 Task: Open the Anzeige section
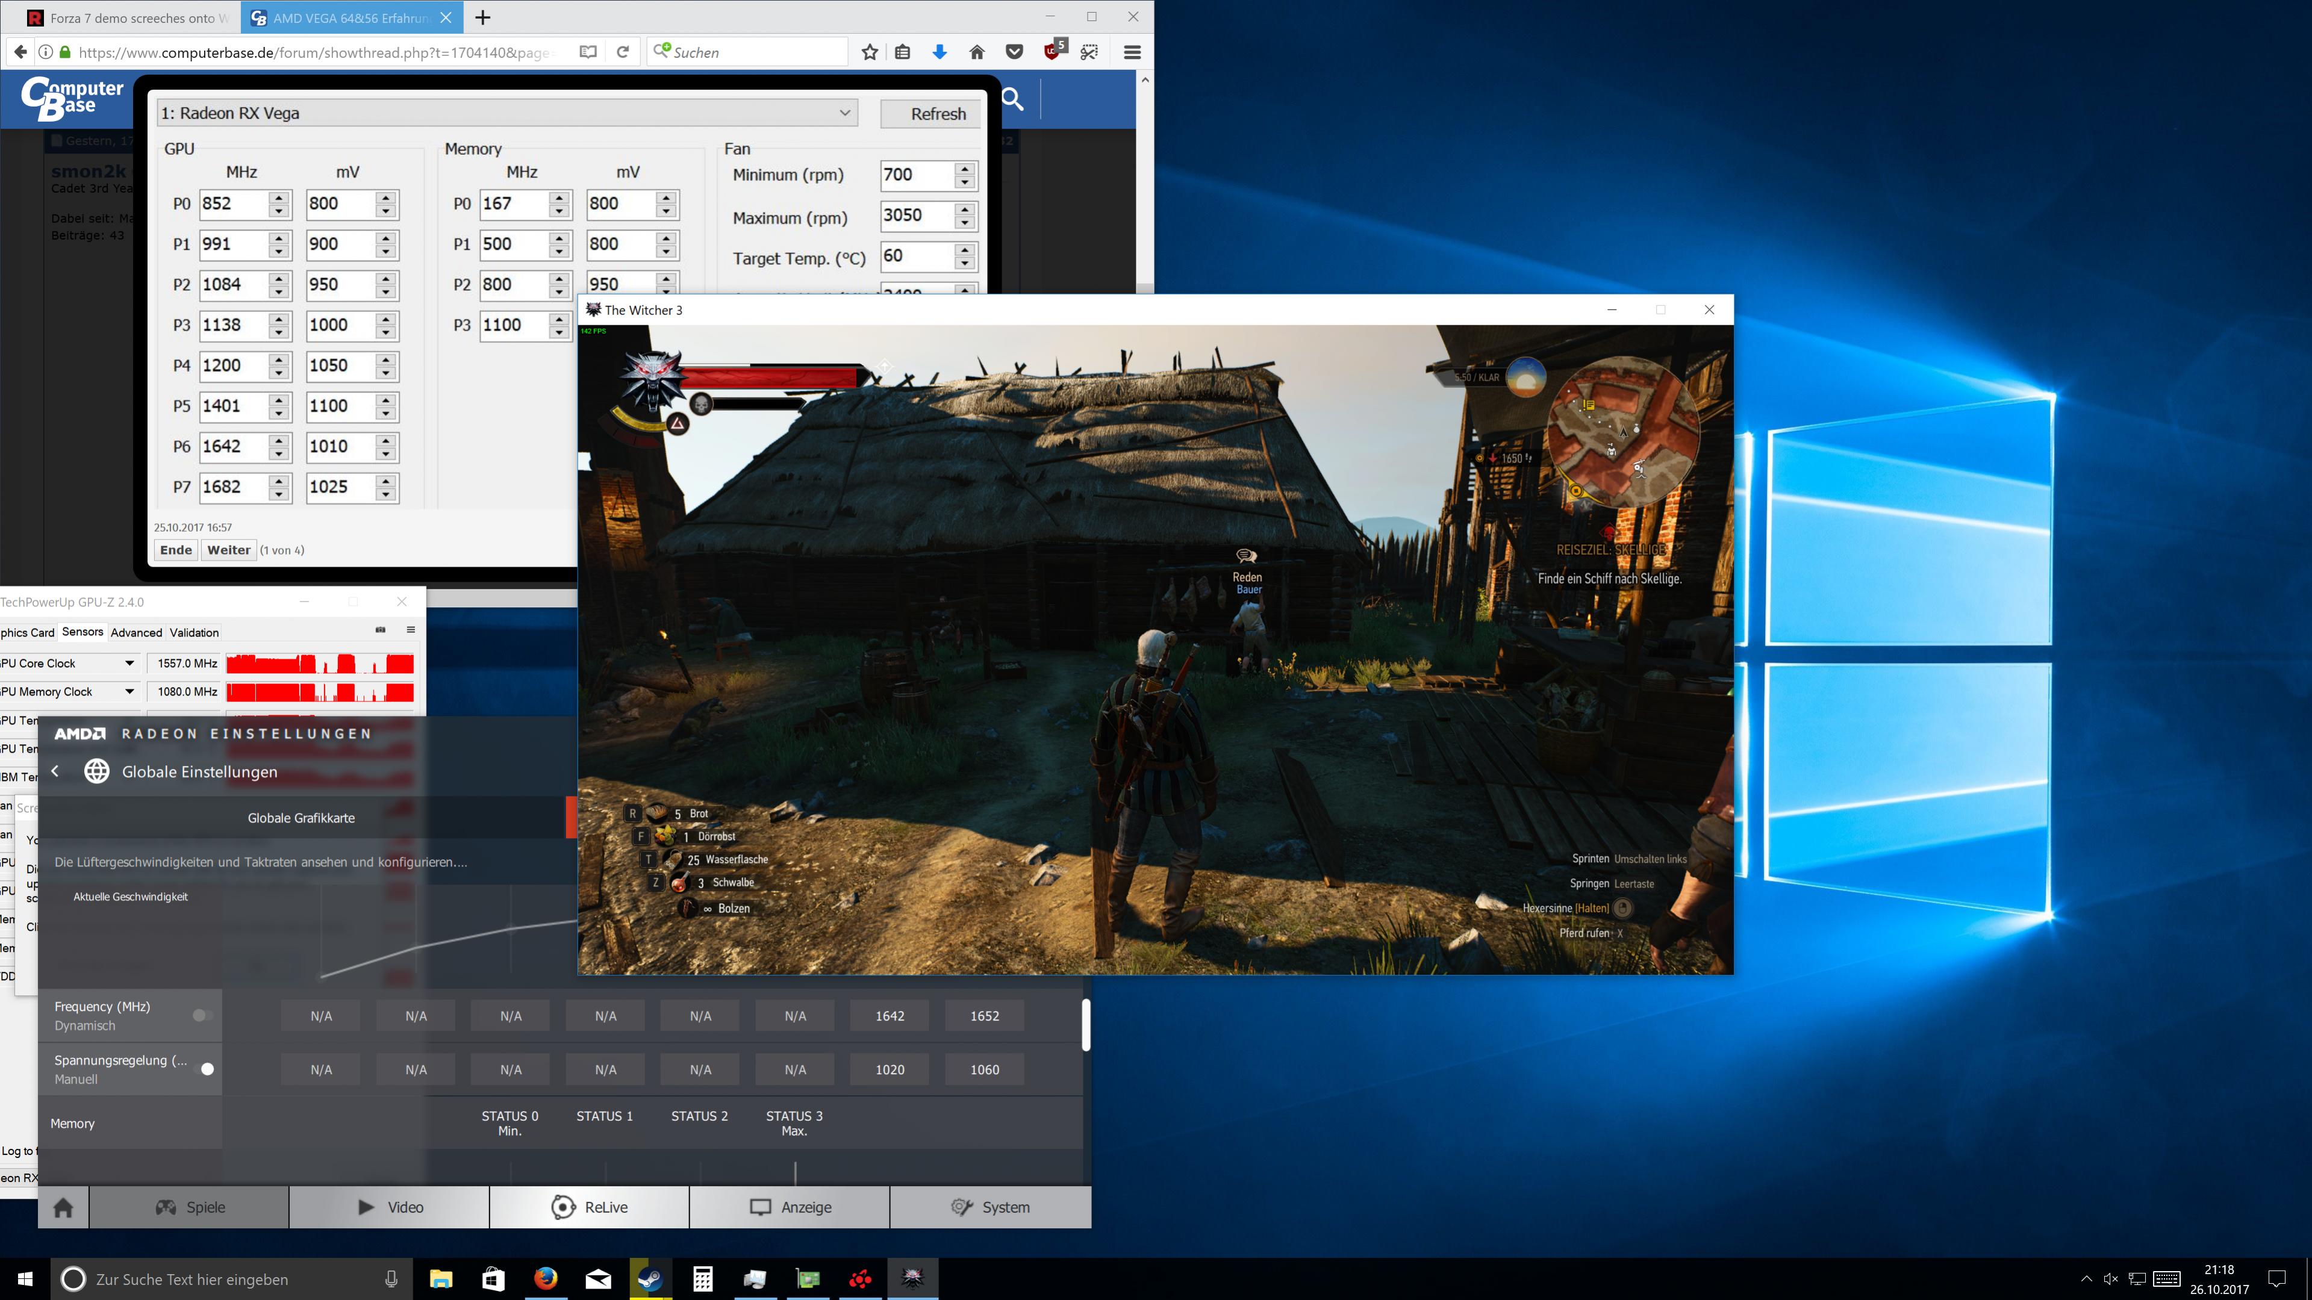[x=790, y=1208]
